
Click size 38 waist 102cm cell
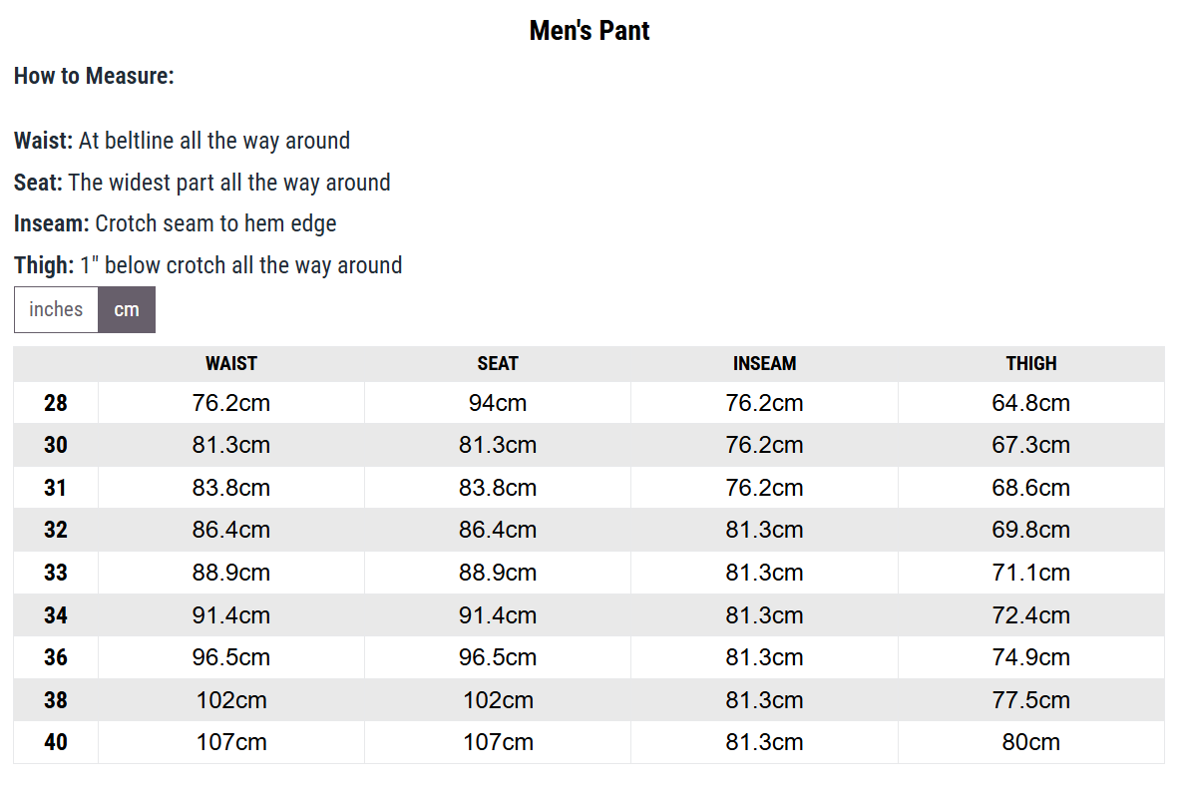click(x=231, y=700)
